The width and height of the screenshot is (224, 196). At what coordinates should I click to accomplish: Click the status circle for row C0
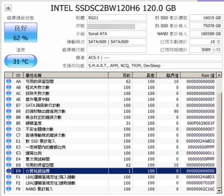9,129
